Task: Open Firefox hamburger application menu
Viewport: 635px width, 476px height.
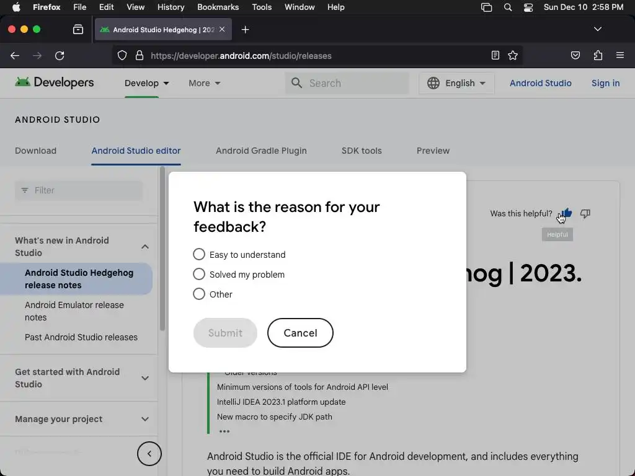Action: click(620, 55)
